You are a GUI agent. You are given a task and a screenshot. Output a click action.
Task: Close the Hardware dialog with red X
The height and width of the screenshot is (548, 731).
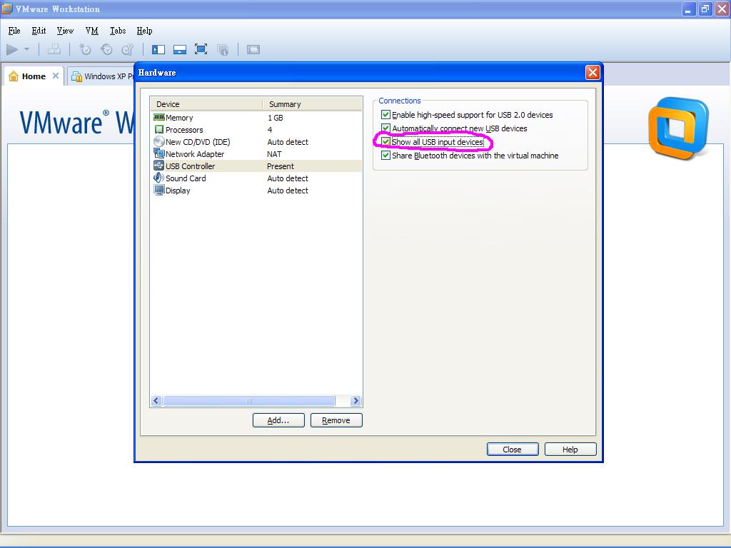[593, 73]
